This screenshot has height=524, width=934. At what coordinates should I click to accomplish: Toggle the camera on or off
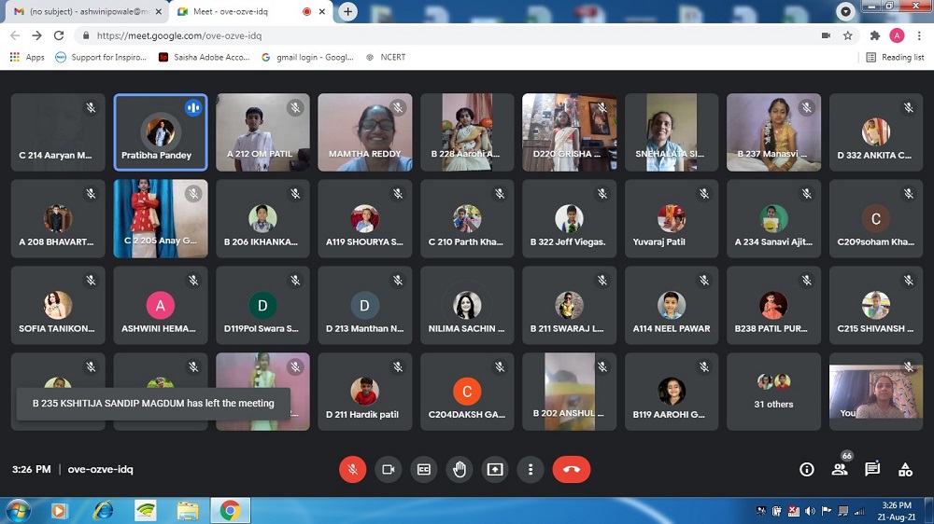coord(388,469)
